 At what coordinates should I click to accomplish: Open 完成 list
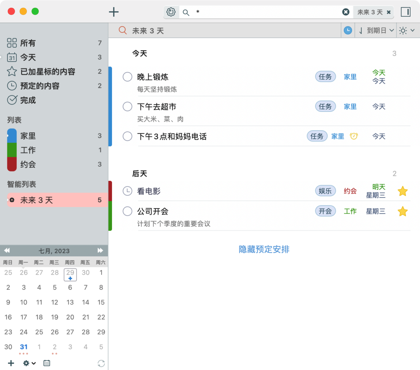click(x=54, y=100)
